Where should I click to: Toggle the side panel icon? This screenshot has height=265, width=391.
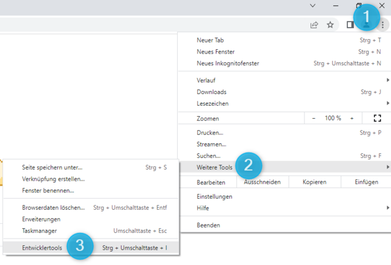pyautogui.click(x=350, y=25)
